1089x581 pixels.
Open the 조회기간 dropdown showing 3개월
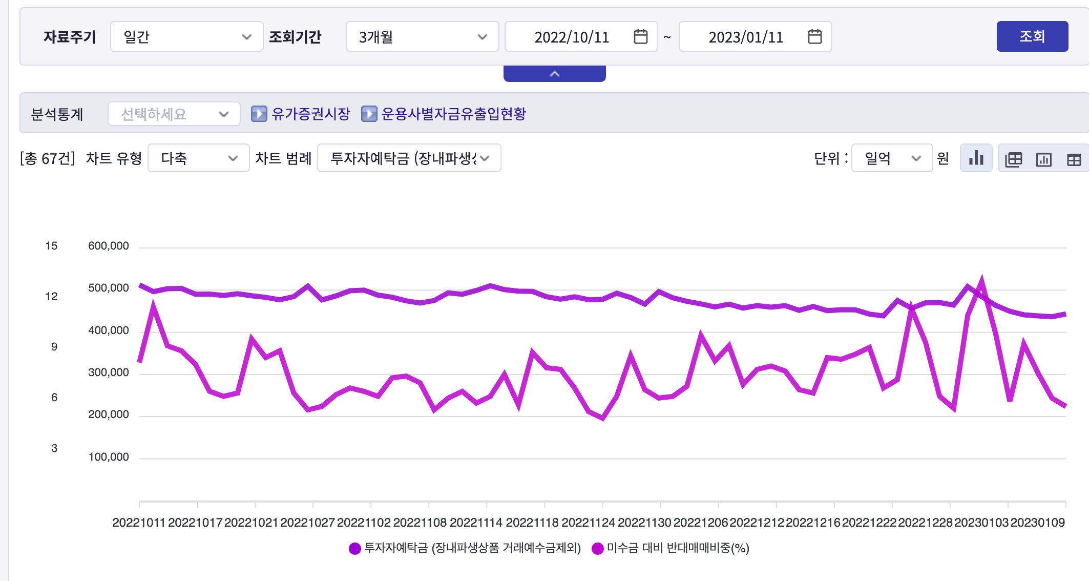tap(422, 37)
